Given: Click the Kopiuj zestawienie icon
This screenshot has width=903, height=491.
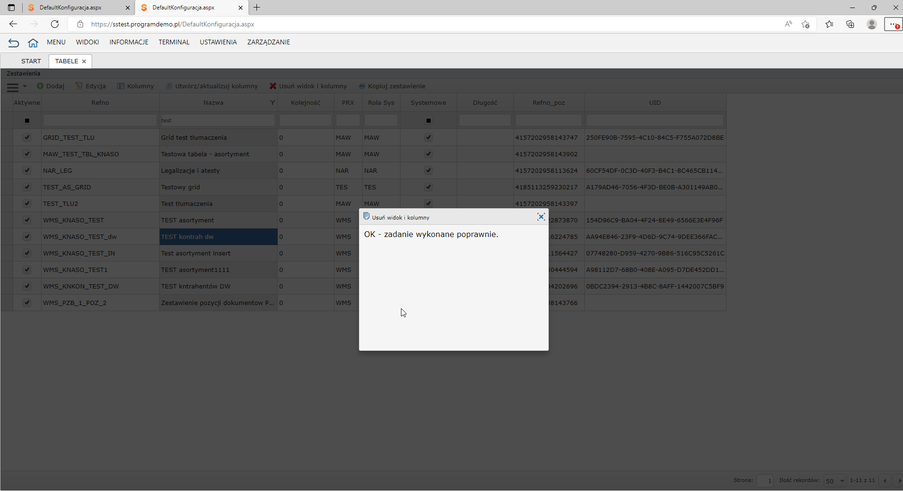Looking at the screenshot, I should pos(362,86).
